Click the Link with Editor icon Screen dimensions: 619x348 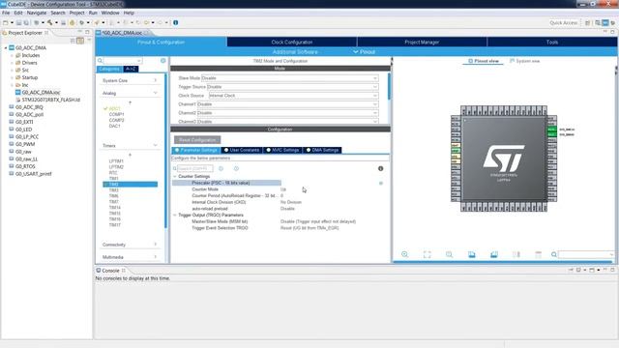tap(80, 41)
